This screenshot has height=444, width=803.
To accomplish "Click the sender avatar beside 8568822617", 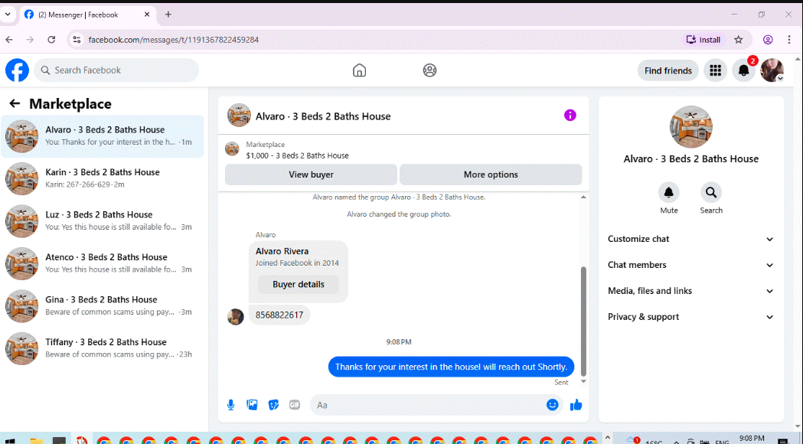I will 236,316.
